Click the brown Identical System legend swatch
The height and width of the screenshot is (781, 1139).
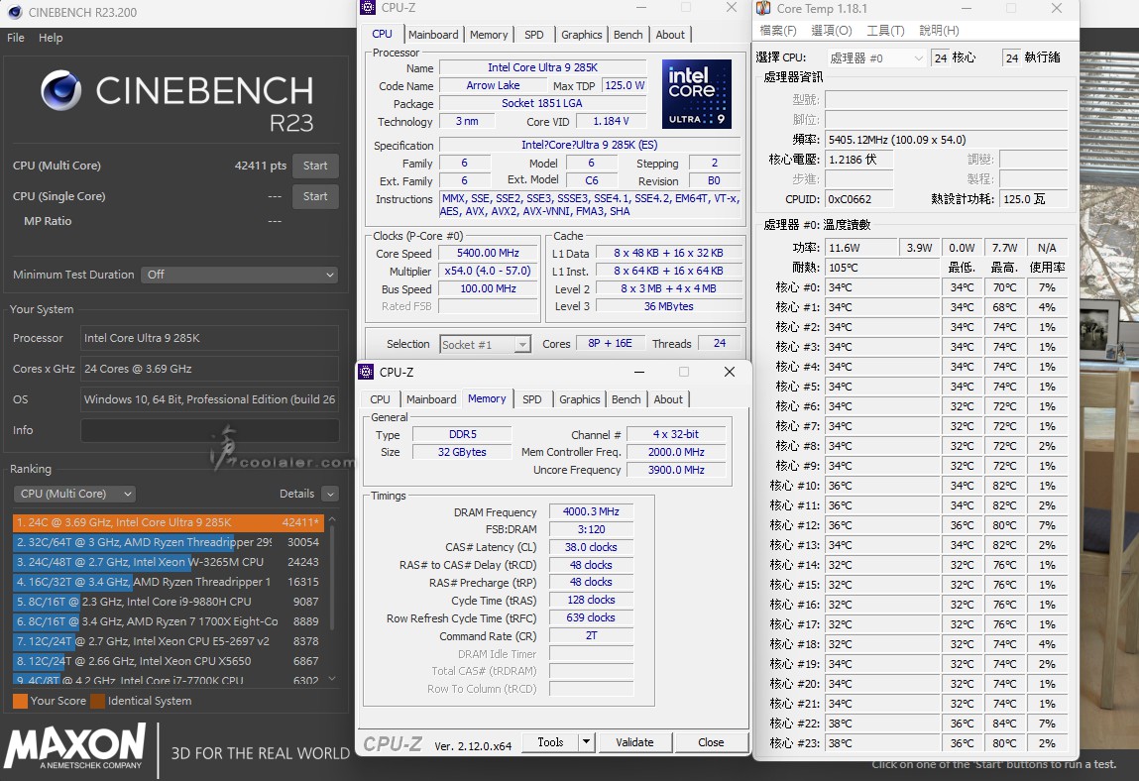click(x=97, y=701)
